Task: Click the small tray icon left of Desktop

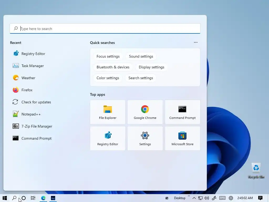Action: point(167,198)
